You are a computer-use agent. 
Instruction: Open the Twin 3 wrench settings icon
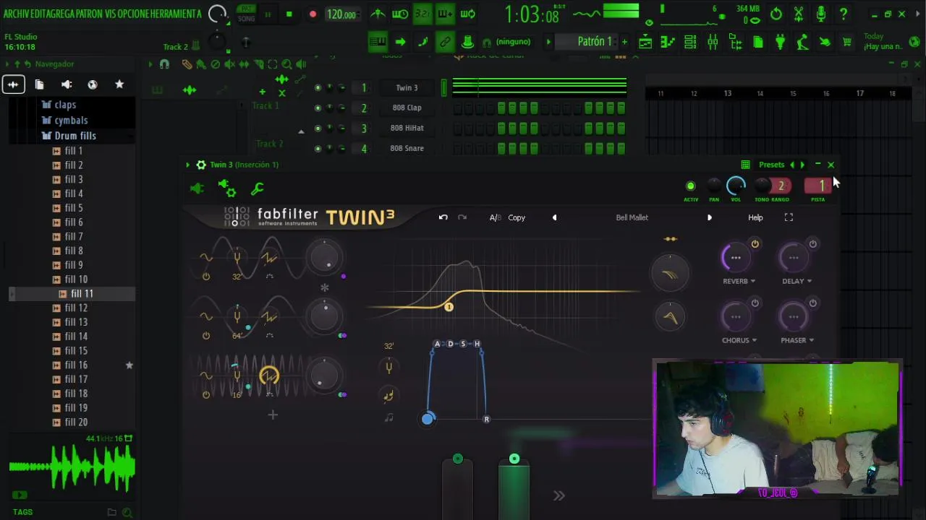click(x=257, y=188)
